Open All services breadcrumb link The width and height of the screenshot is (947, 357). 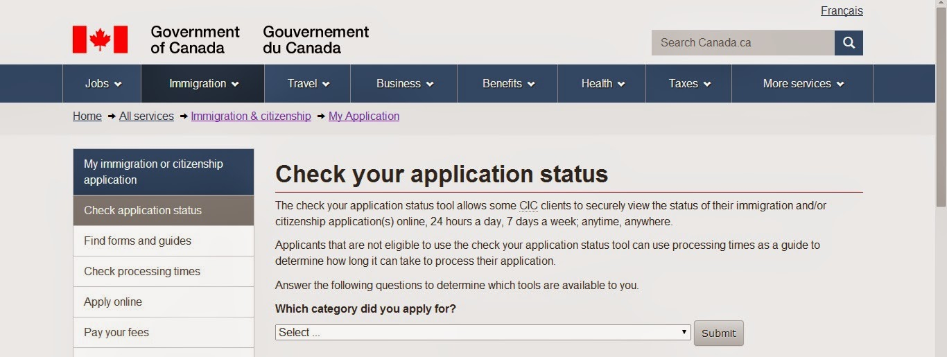[x=146, y=116]
